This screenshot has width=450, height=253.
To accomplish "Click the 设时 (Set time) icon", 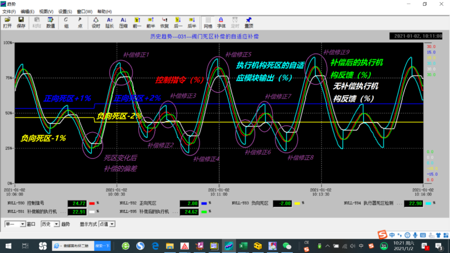I will [x=96, y=22].
